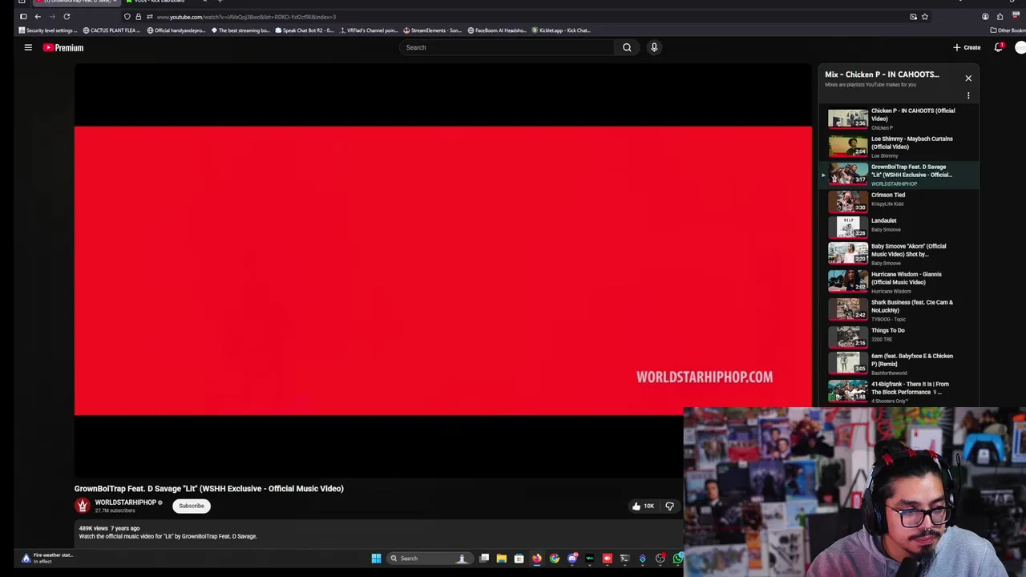Open the Speak Chat Bot R2 bookmark
The height and width of the screenshot is (577, 1026).
[x=304, y=30]
